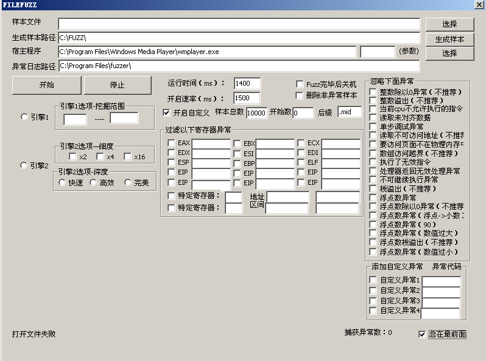Click 选择 button beside 样本文件 field

pyautogui.click(x=449, y=24)
